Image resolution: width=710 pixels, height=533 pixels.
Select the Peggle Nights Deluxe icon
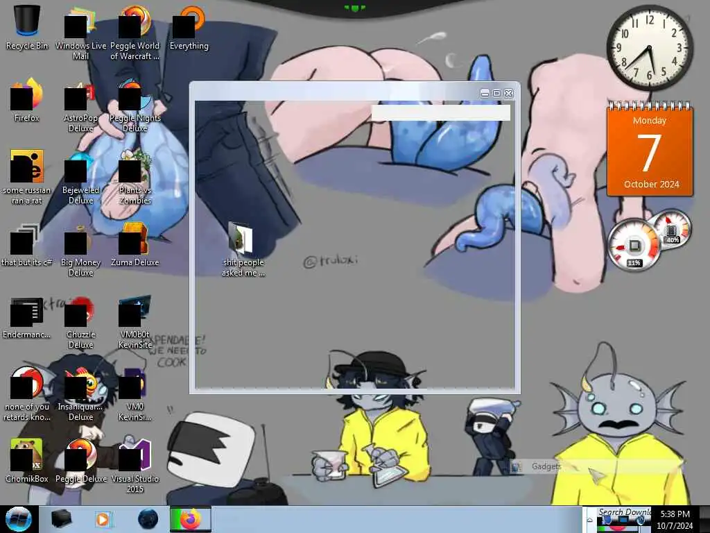coord(135,105)
